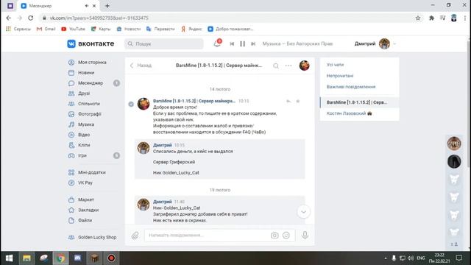Open Дмитрий sender name at 11:40
471x265 pixels.
pos(163,202)
